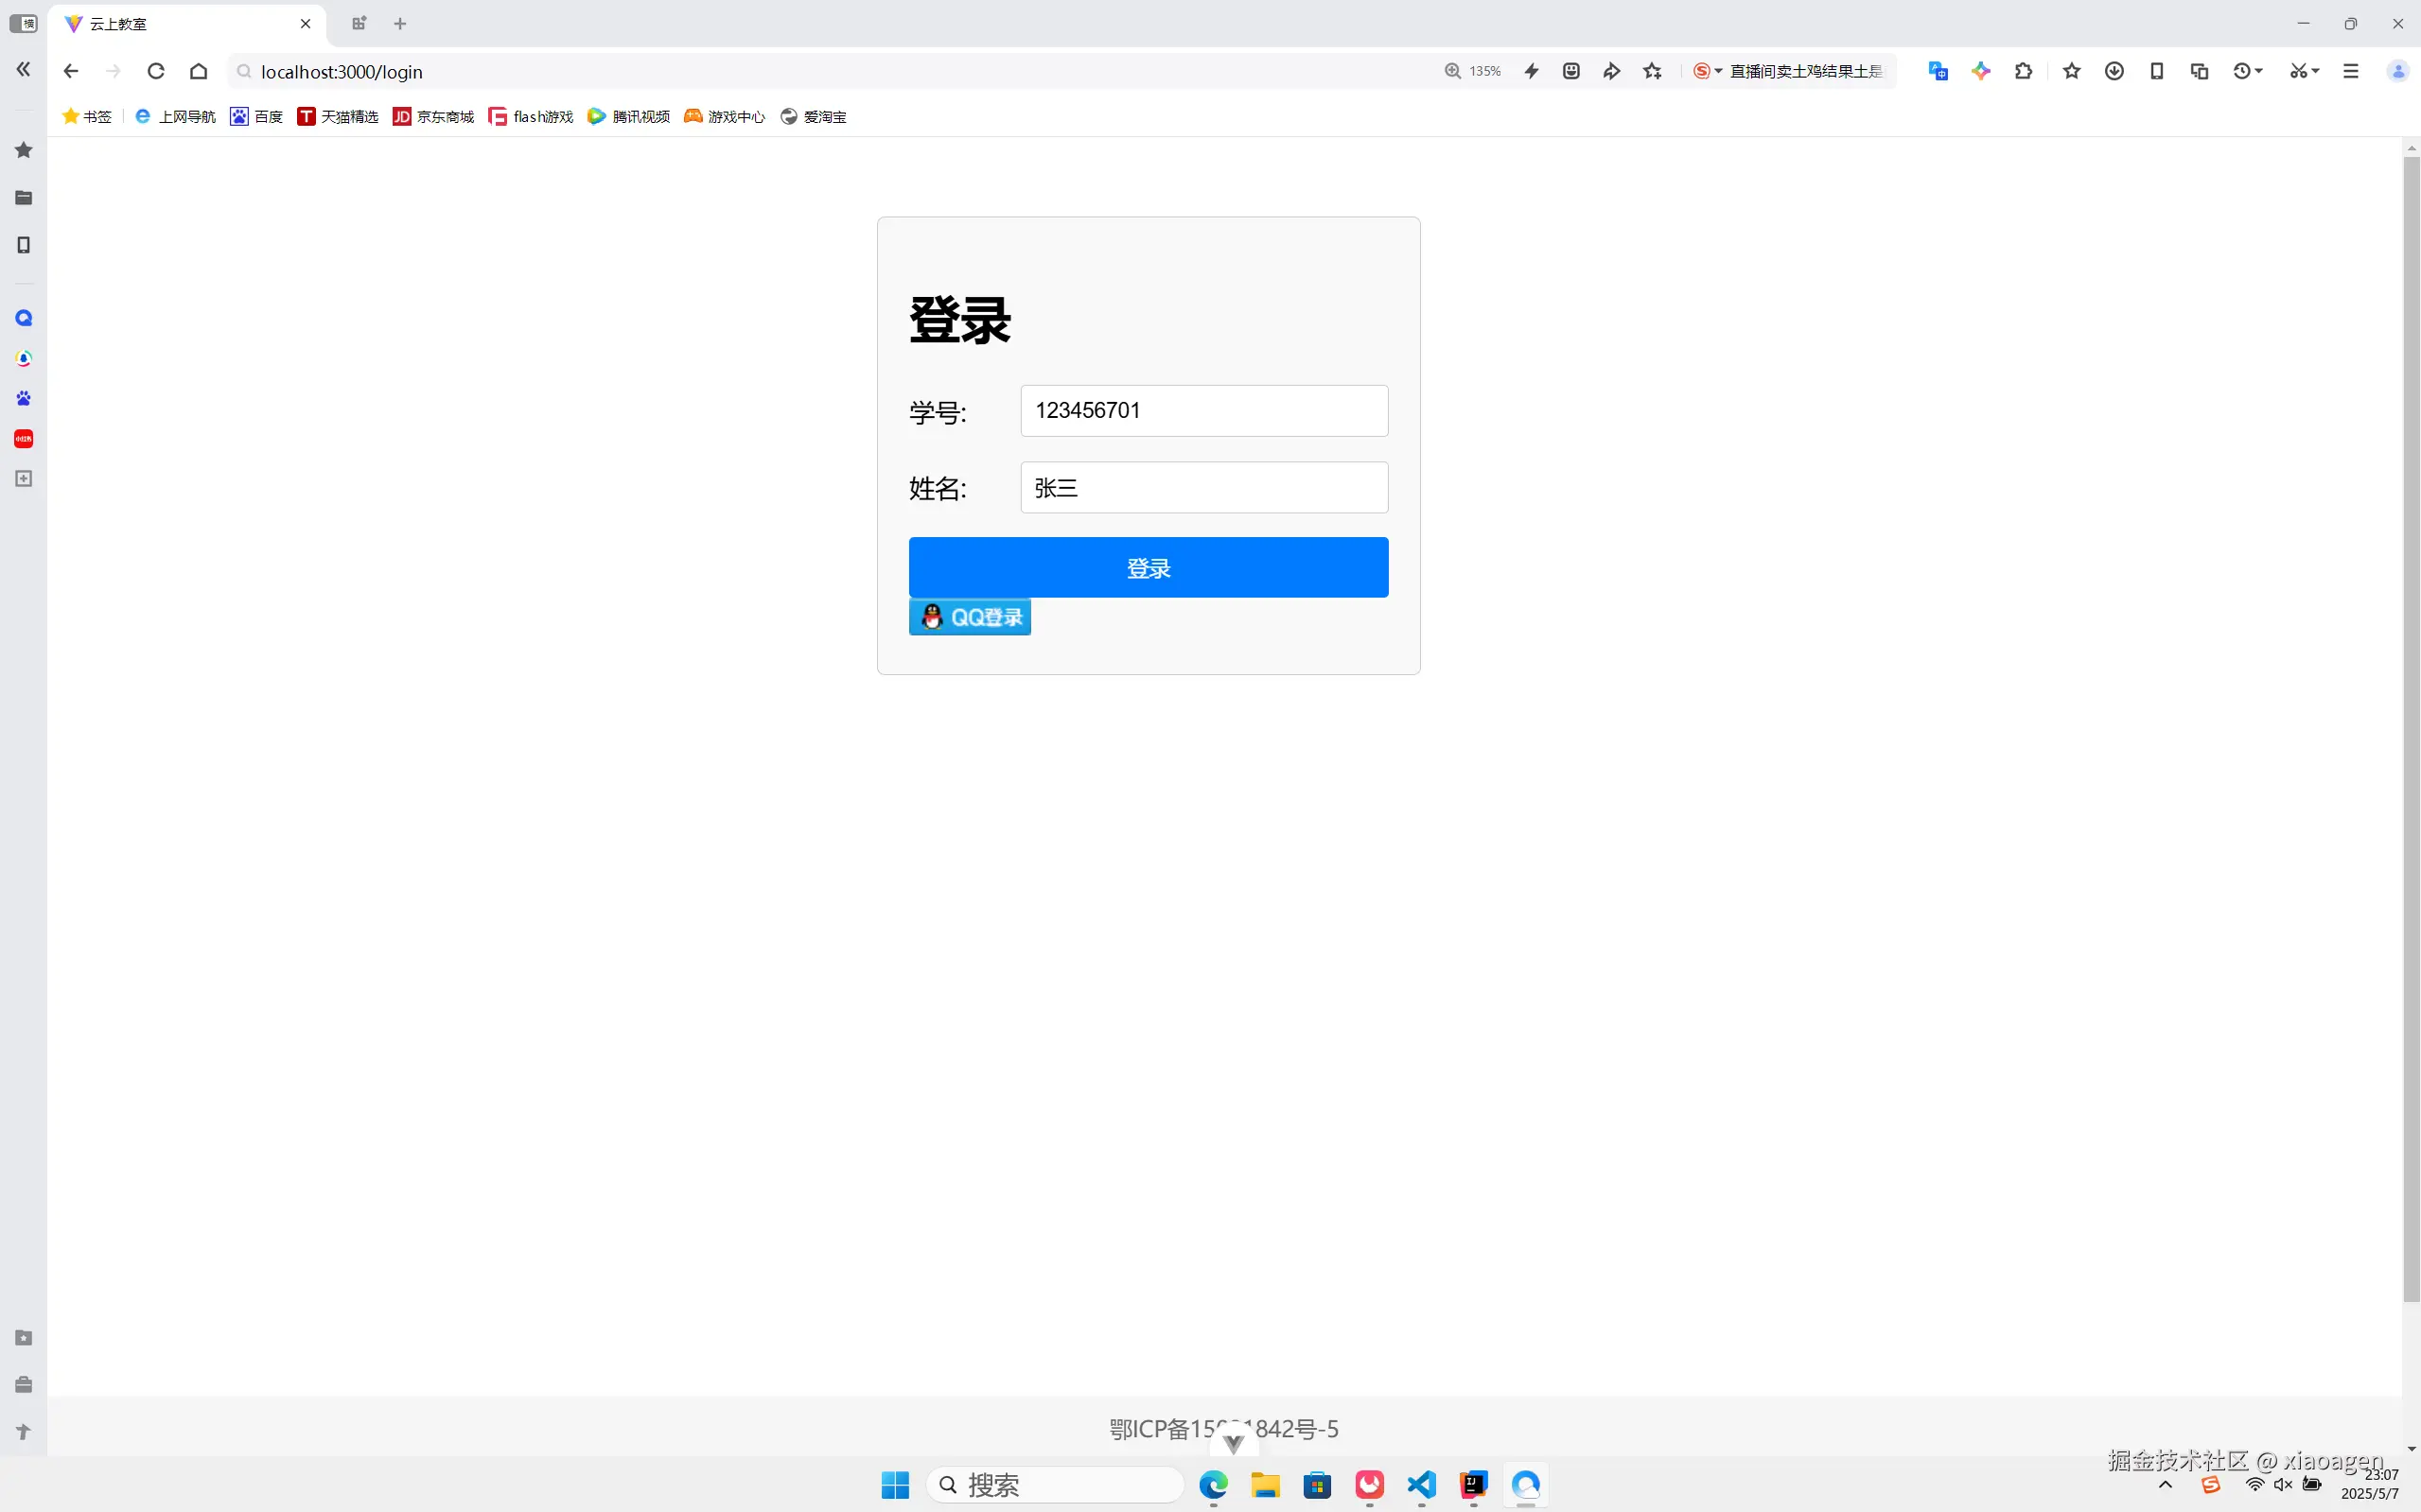Open the downloads icon in toolbar
Image resolution: width=2421 pixels, height=1512 pixels.
tap(2114, 71)
